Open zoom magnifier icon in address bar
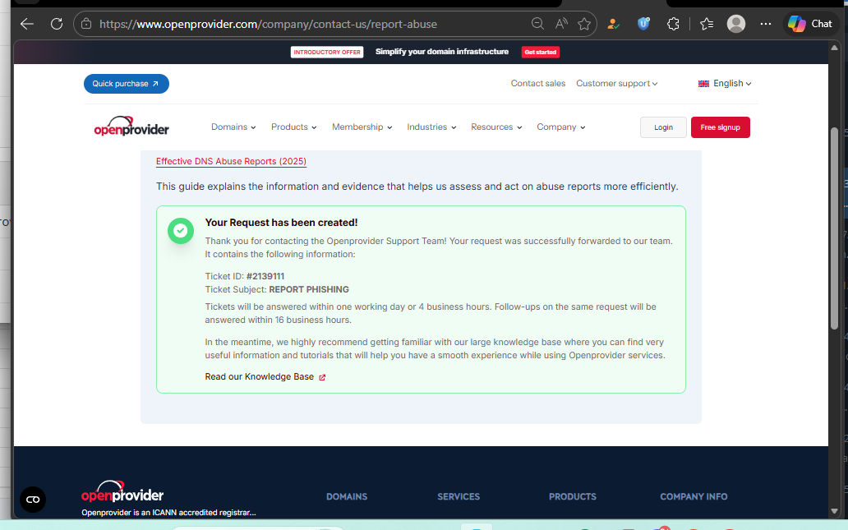Viewport: 848px width, 530px height. point(537,24)
